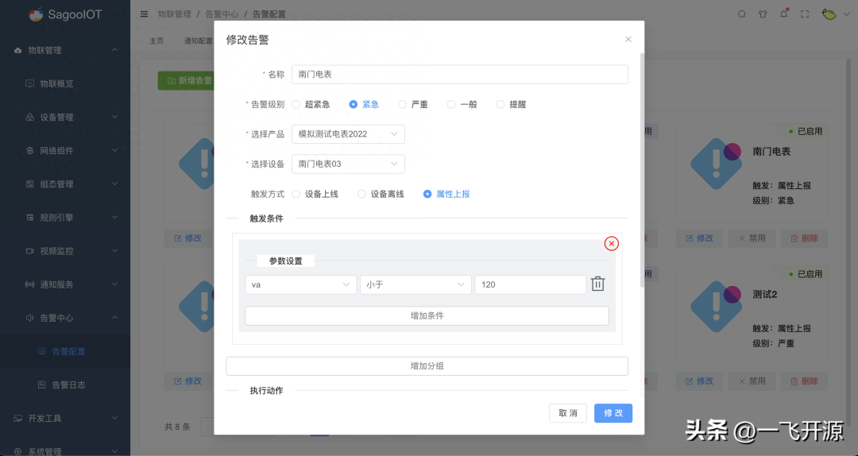This screenshot has width=858, height=456.
Task: Toggle the sidebar collapse hamburger icon
Action: coord(145,14)
